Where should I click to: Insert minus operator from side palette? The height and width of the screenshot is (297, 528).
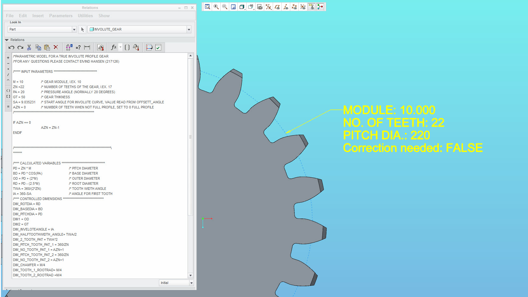click(8, 63)
